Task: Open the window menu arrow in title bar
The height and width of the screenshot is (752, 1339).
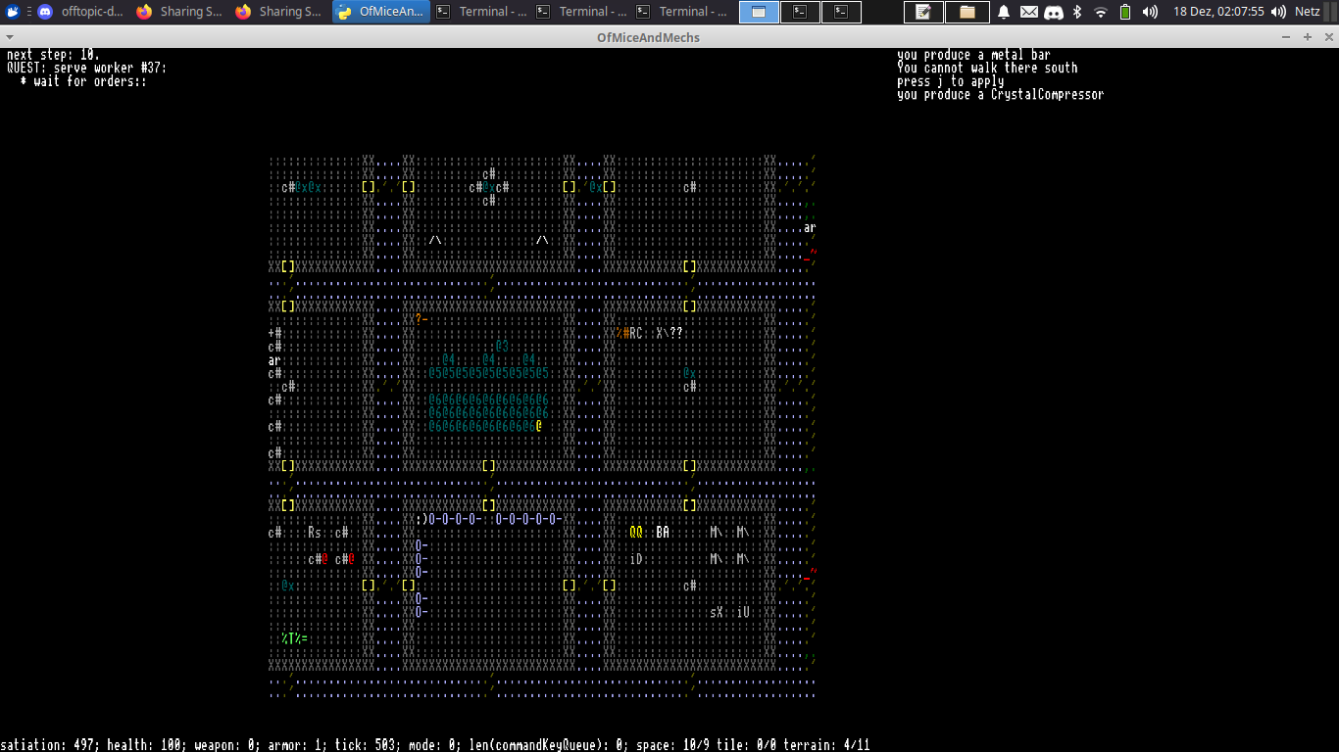Action: 10,37
